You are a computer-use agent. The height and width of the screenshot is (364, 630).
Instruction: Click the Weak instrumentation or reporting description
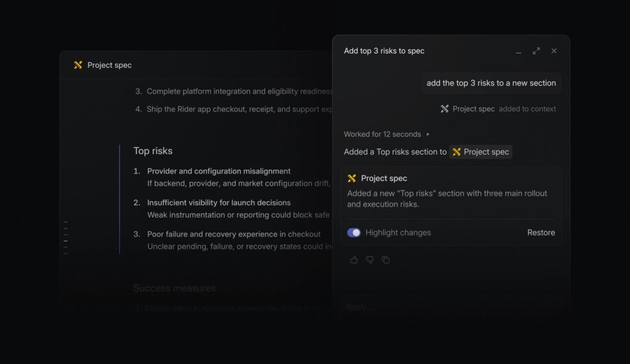[x=238, y=215]
